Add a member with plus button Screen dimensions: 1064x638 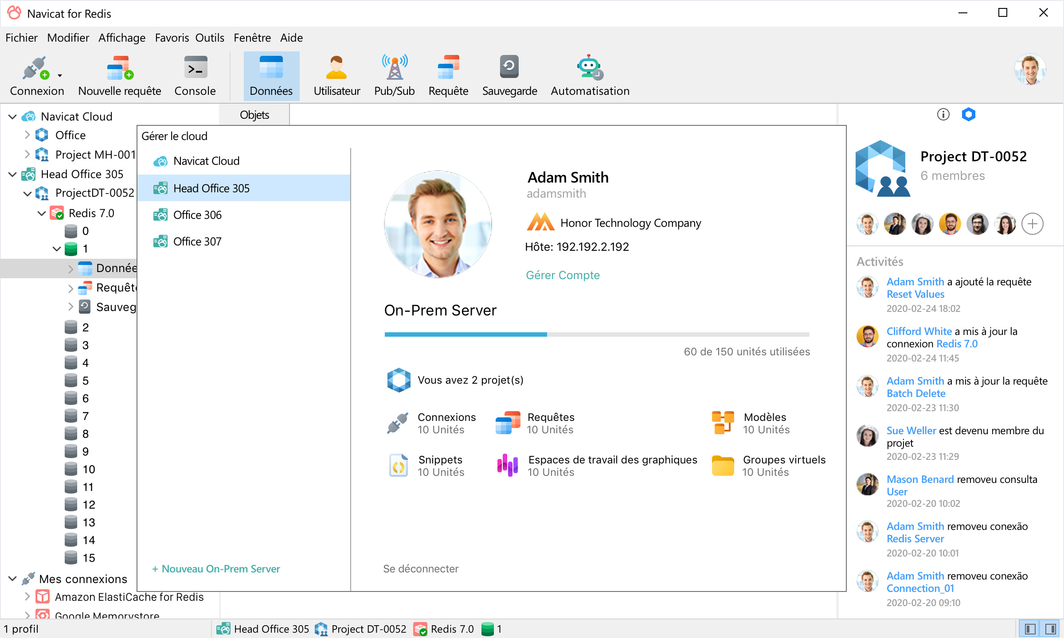click(x=1033, y=224)
